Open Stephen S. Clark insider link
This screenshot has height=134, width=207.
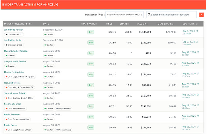pyautogui.click(x=13, y=104)
